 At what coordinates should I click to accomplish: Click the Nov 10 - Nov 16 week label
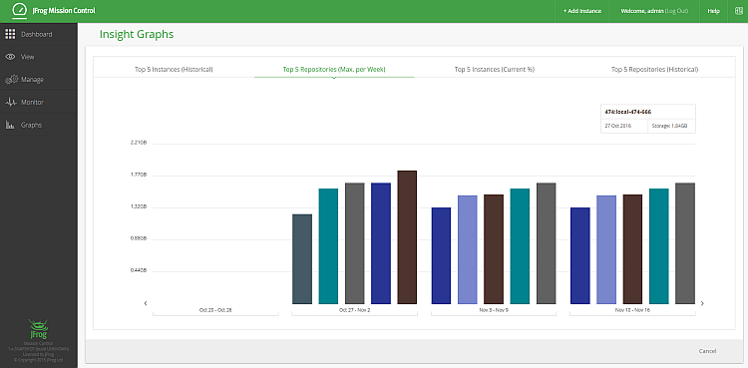[632, 310]
